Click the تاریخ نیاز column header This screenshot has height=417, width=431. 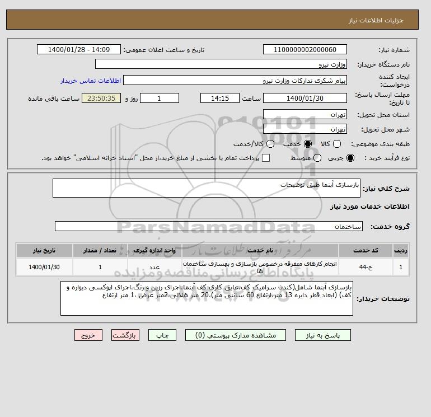44,250
